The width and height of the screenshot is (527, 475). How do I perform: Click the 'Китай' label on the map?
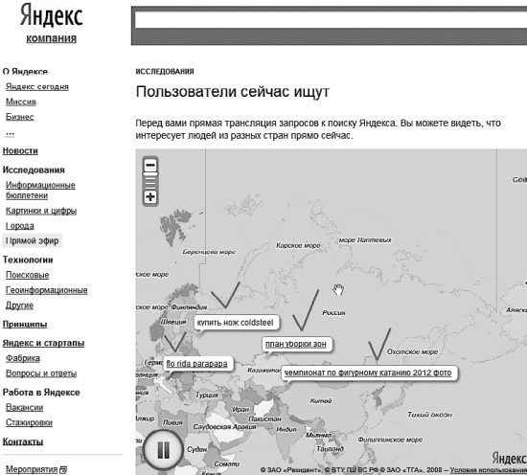[321, 400]
